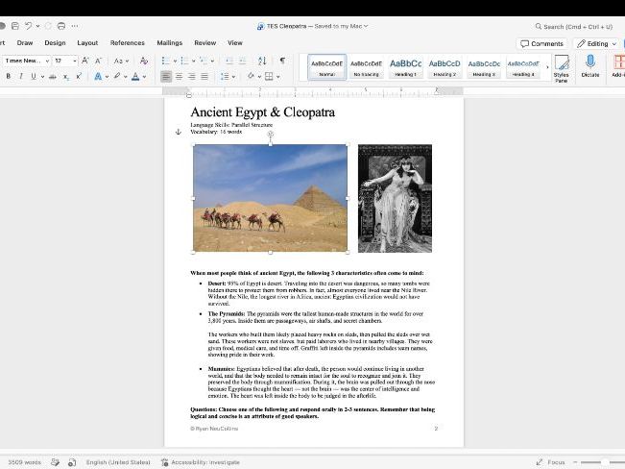Click the Save icon in the title bar
Screen dimensions: 625x469
pyautogui.click(x=15, y=26)
